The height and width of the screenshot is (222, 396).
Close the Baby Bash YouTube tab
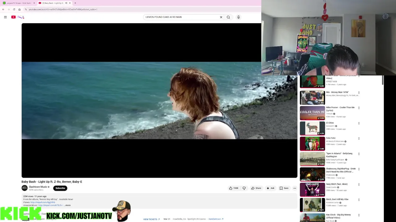coord(70,3)
